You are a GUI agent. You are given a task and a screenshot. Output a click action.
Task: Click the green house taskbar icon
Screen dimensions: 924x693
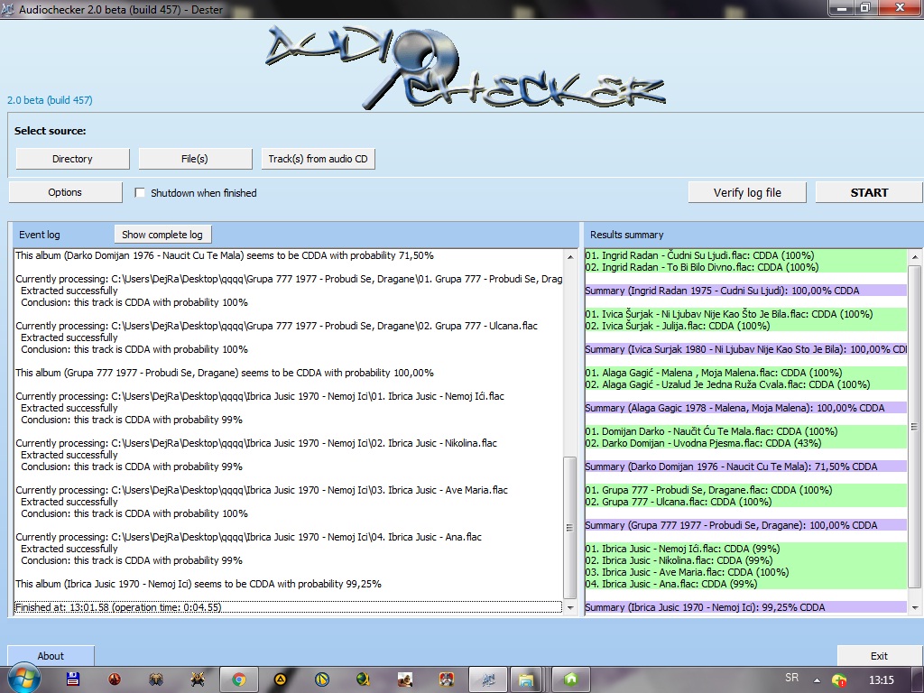point(570,679)
